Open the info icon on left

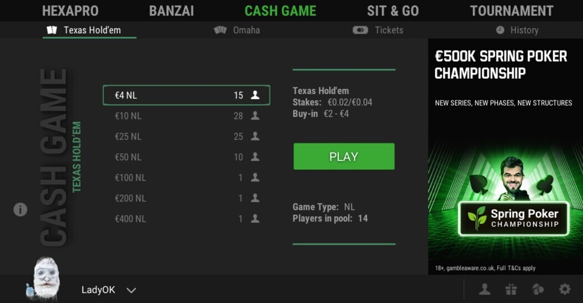[x=21, y=210]
